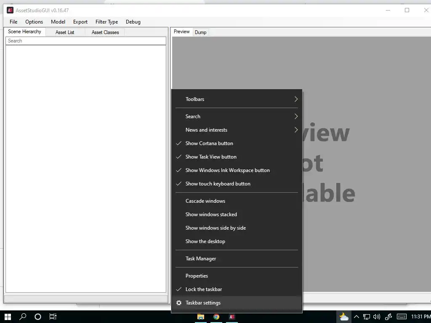Open Windows Ink Workspace pen icon
Image resolution: width=431 pixels, height=323 pixels.
point(388,317)
